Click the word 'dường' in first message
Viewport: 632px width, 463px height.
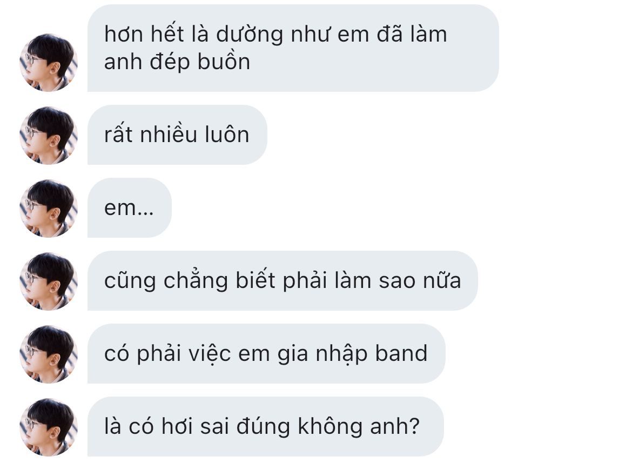point(250,35)
